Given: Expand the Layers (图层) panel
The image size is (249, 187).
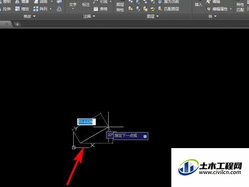Looking at the screenshot, I should 153,16.
